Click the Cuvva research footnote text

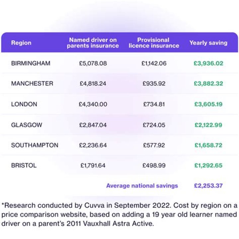click(119, 214)
